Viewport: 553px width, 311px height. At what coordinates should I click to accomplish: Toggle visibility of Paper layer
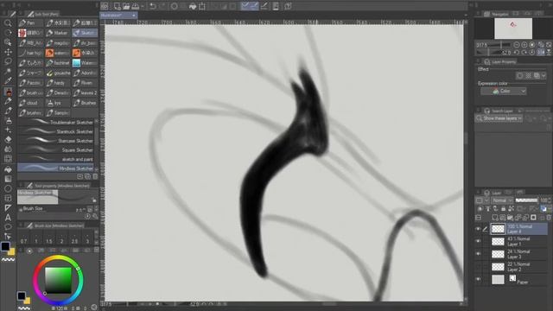coord(478,279)
